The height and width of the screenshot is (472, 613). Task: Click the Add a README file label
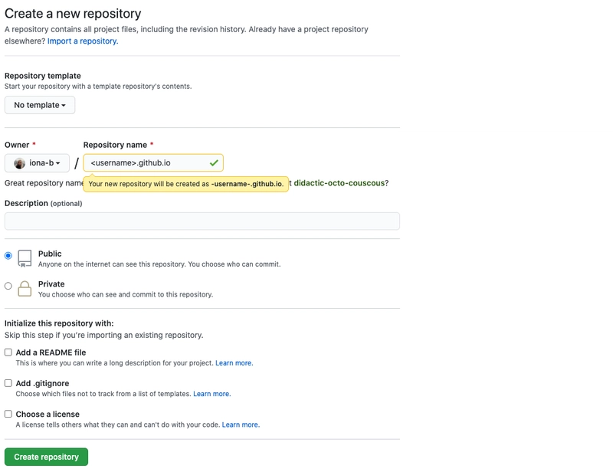click(x=51, y=352)
